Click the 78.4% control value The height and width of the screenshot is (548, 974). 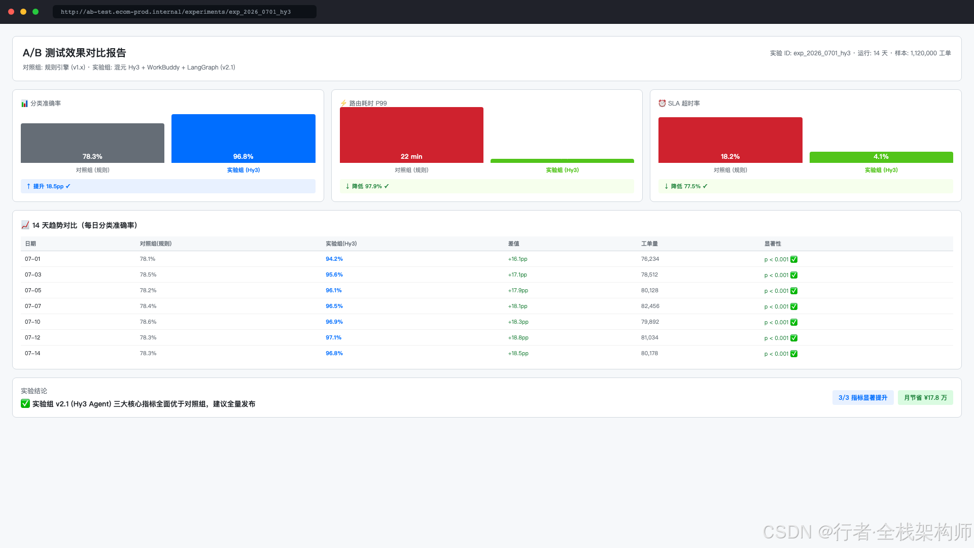point(148,306)
